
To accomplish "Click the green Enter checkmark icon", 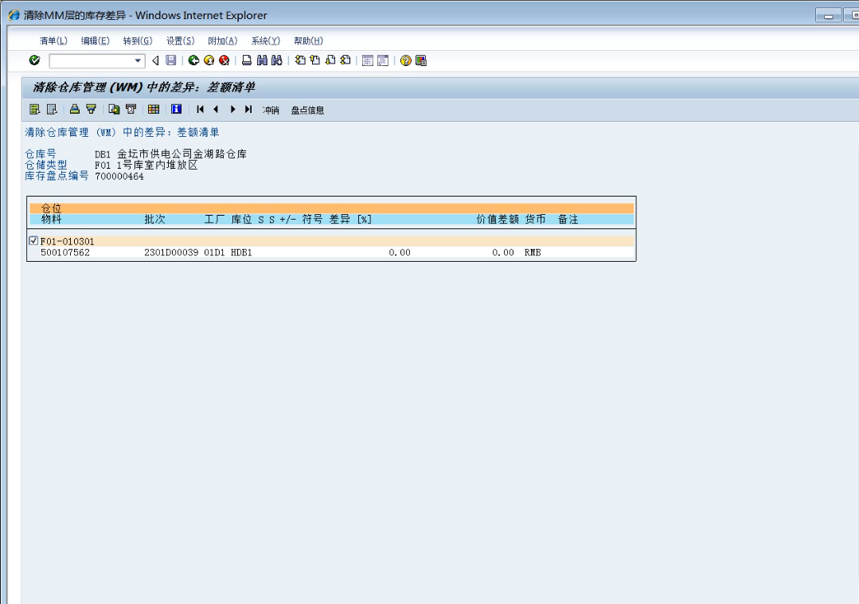I will pyautogui.click(x=34, y=60).
